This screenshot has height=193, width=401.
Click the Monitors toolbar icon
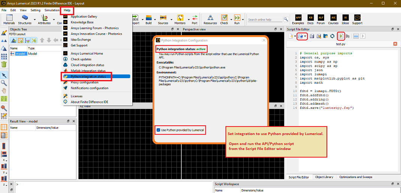pos(180,18)
